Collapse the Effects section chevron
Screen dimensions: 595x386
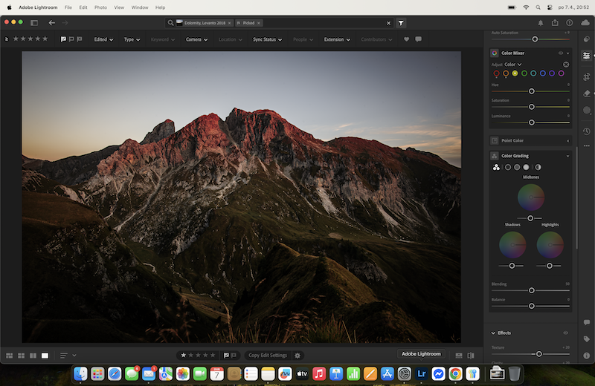493,333
